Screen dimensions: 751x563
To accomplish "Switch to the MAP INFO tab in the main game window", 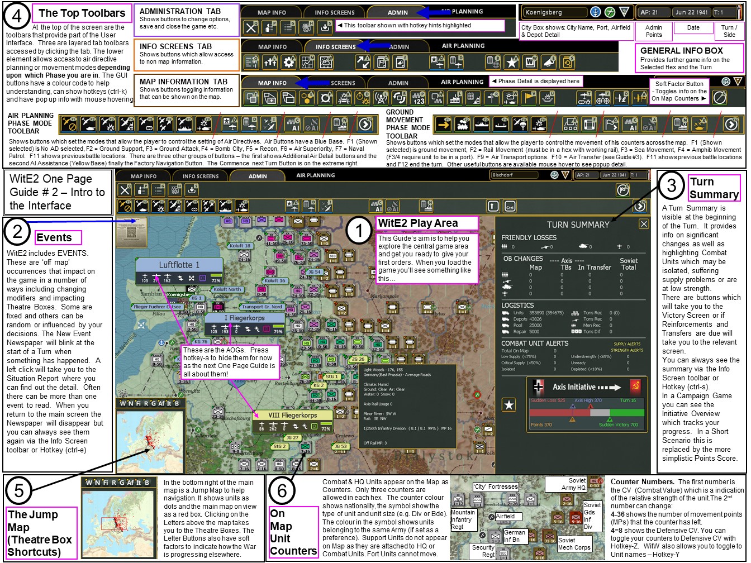I will click(x=144, y=176).
